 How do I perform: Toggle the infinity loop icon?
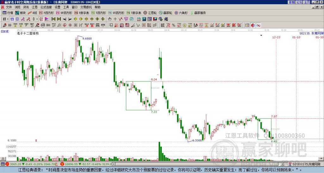coord(258,25)
